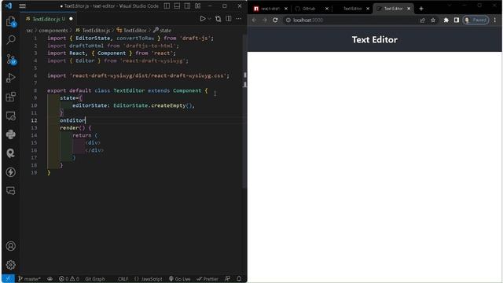Open the remote window button in the status bar
This screenshot has height=283, width=503.
pyautogui.click(x=8, y=279)
